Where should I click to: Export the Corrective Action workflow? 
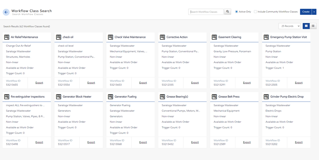[195, 83]
